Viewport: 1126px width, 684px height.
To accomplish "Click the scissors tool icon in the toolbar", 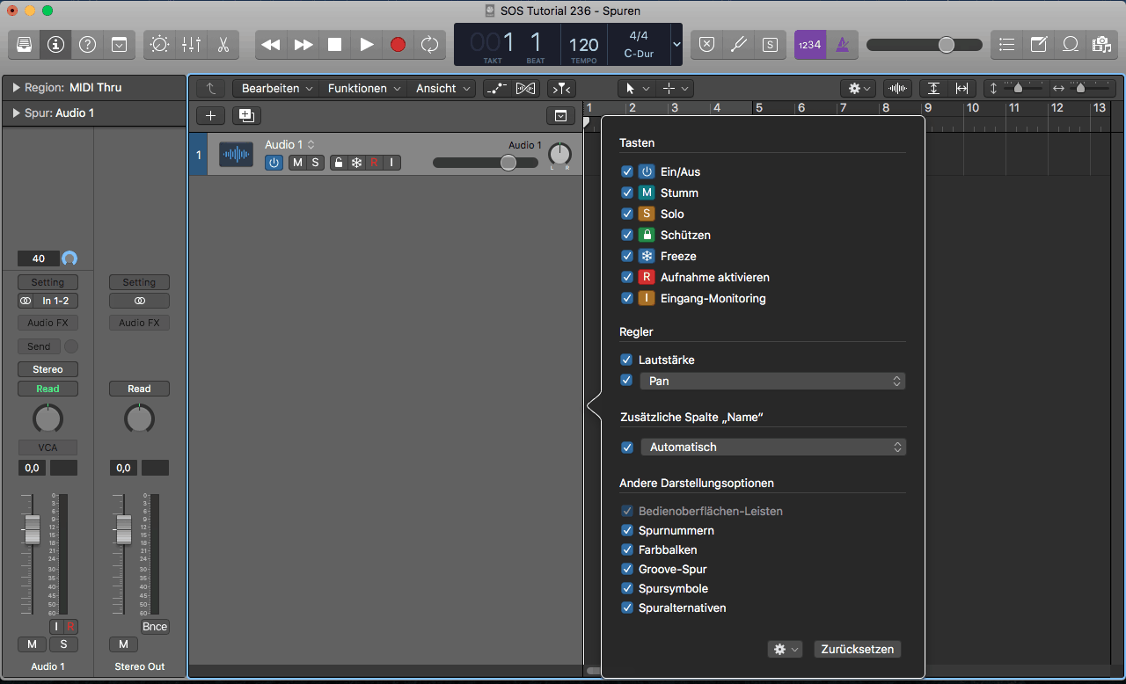I will click(223, 44).
